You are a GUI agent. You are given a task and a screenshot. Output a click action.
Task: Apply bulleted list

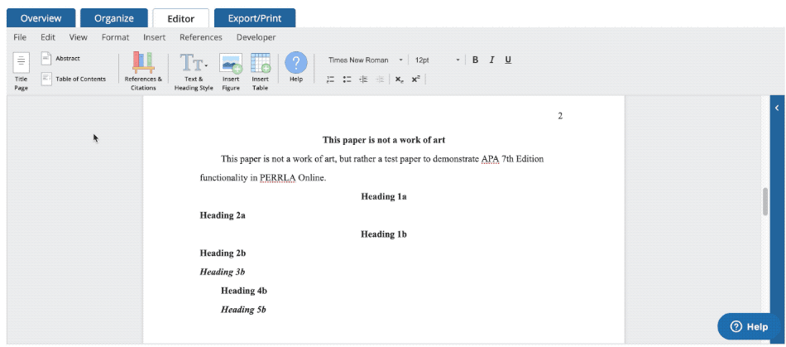[347, 80]
